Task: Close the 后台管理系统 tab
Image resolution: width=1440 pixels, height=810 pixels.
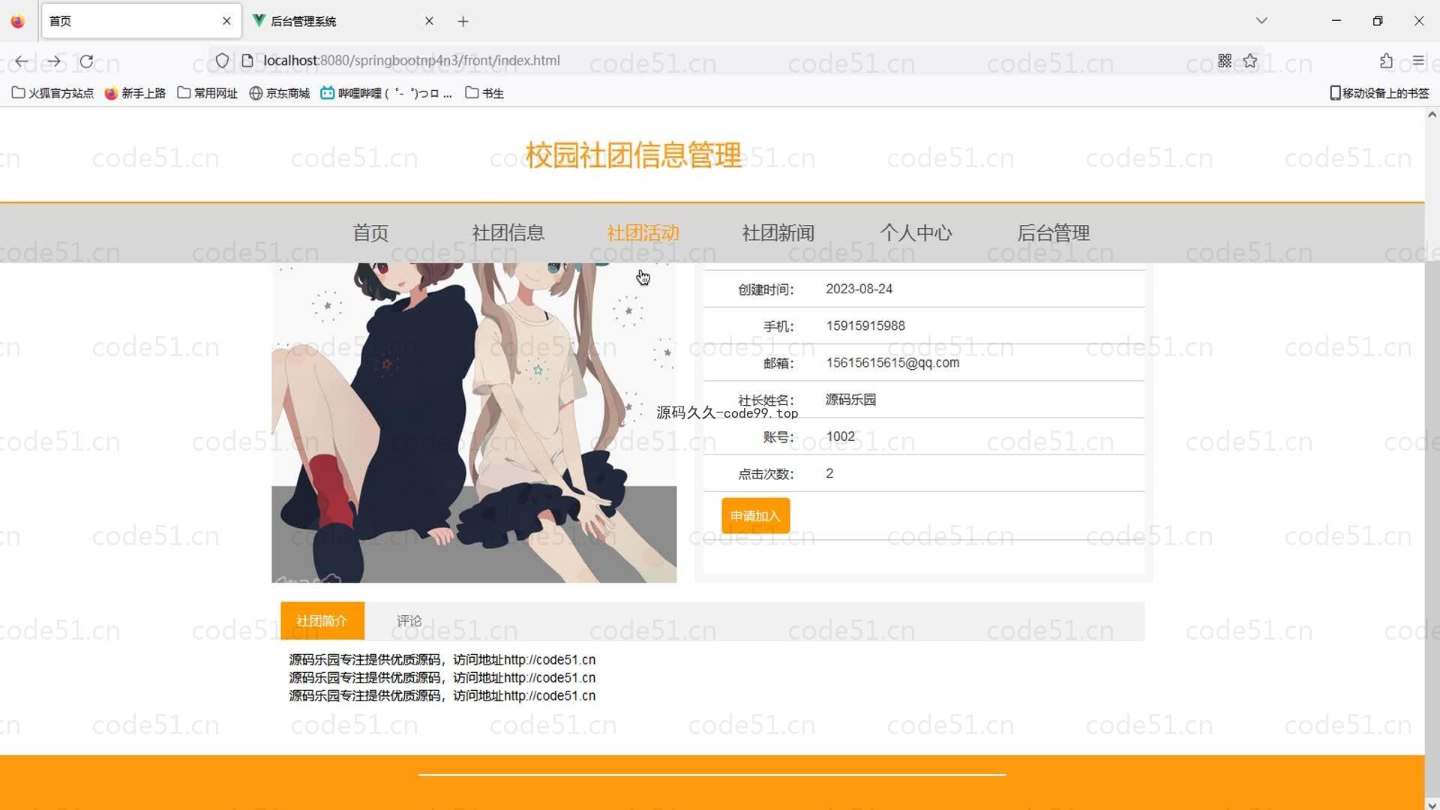Action: [429, 21]
